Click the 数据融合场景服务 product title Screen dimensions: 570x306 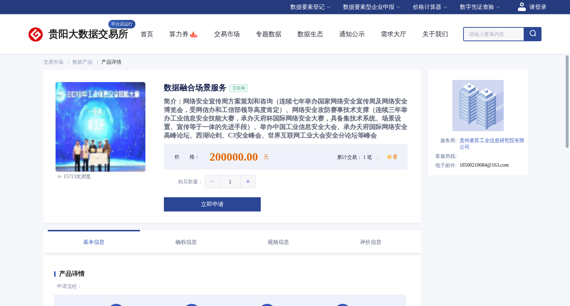coord(195,88)
